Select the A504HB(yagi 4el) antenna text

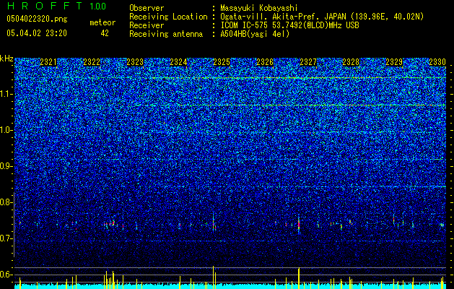point(255,34)
